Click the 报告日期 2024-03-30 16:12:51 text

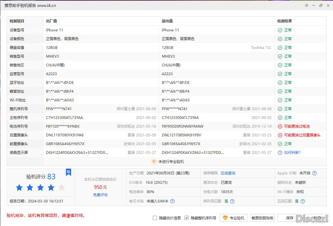[x=36, y=201]
